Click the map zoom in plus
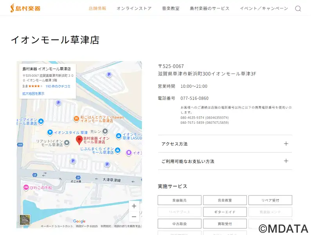Viewport: 313px width, 235px height. 134,206
